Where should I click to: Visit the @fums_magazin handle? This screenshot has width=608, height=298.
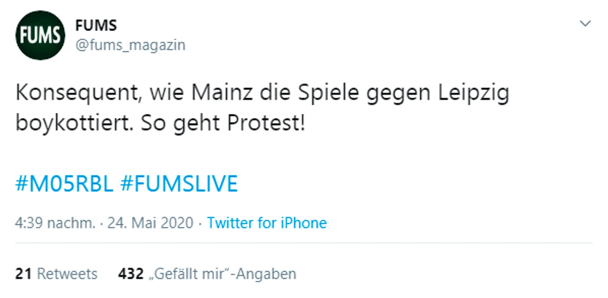130,45
